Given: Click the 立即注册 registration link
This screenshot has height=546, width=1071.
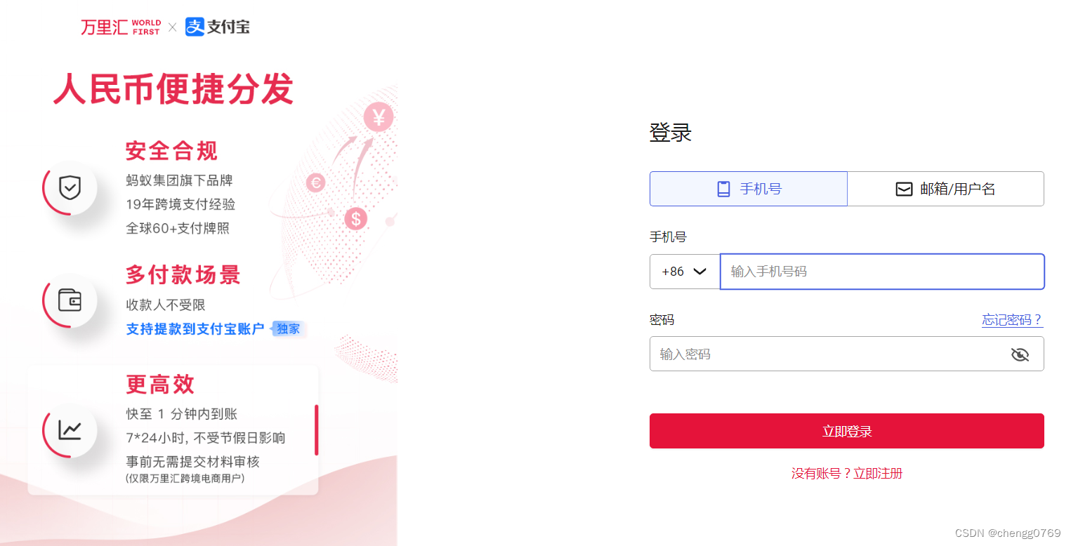Looking at the screenshot, I should click(x=876, y=473).
